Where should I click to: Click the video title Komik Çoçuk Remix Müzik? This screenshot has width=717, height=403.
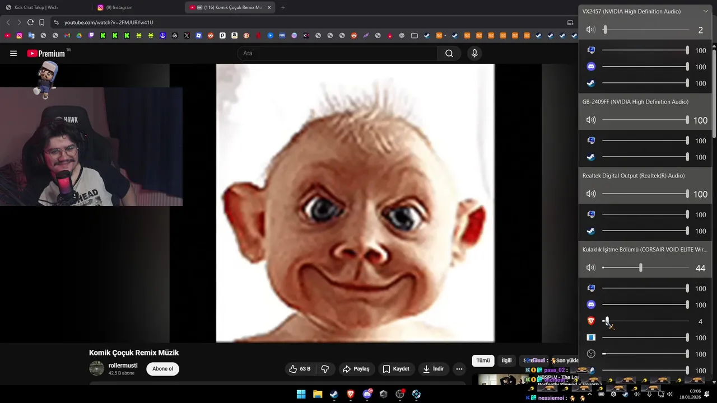point(134,353)
